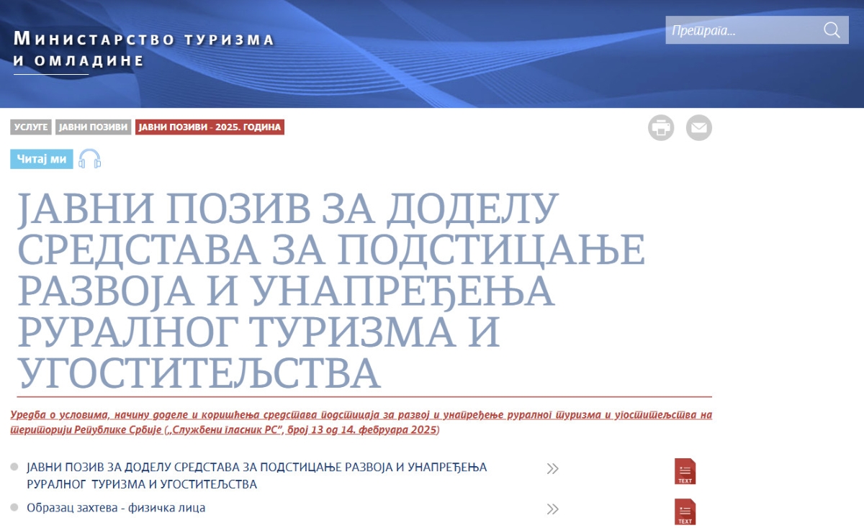
Task: Open ЈАВНИ ПОЗИВ ЗА ДОДЕЛУ СРЕДСТАВА list link
Action: pos(256,475)
